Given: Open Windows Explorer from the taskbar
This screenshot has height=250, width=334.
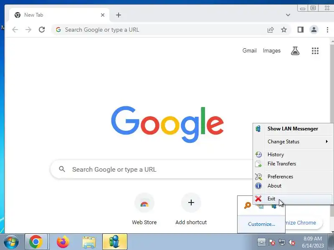Looking at the screenshot, I should point(89,242).
